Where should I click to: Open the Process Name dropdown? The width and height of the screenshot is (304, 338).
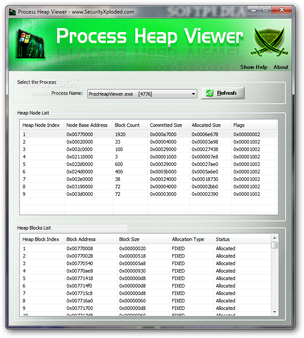142,94
